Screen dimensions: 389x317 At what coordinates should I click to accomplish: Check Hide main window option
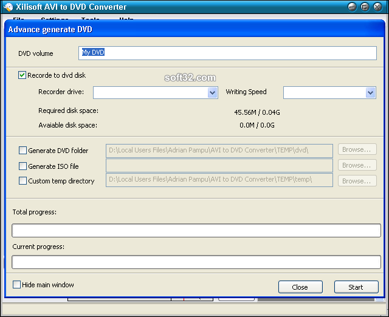tap(16, 285)
